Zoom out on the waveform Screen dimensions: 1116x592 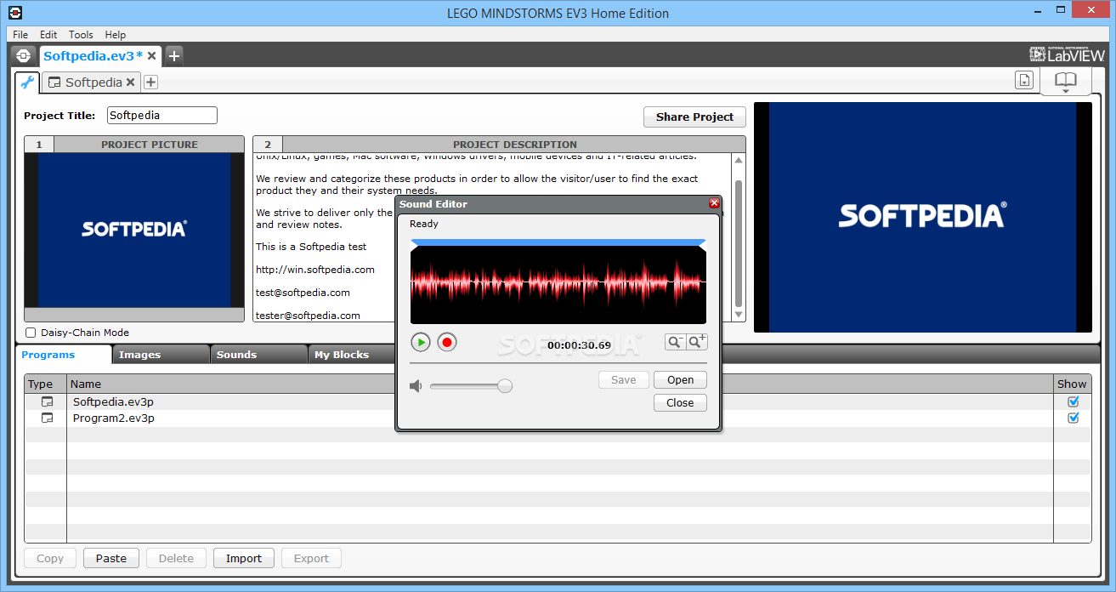676,342
